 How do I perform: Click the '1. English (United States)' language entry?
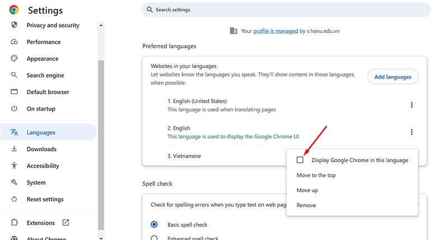pos(197,101)
